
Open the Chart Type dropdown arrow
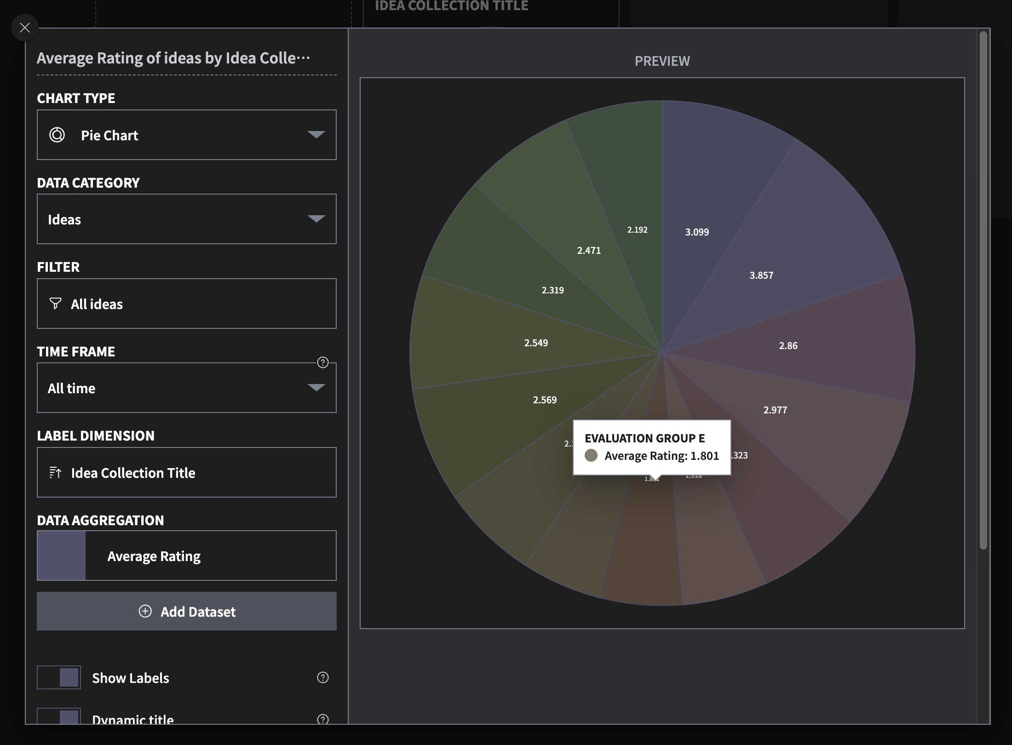[x=316, y=135]
